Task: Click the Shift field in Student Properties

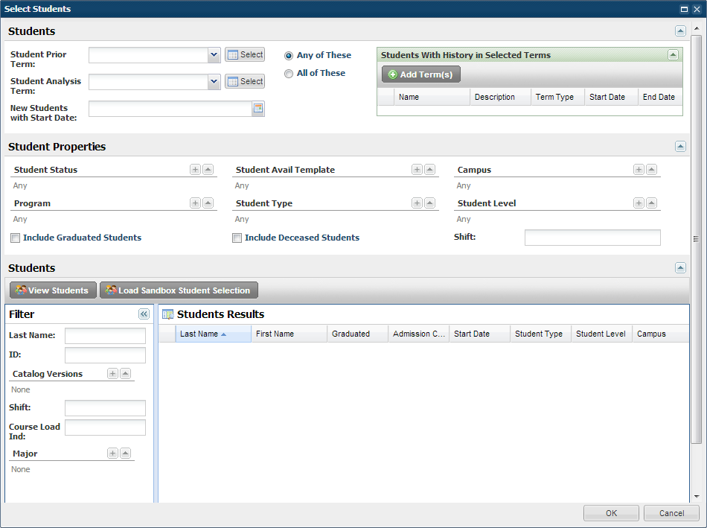Action: point(592,238)
